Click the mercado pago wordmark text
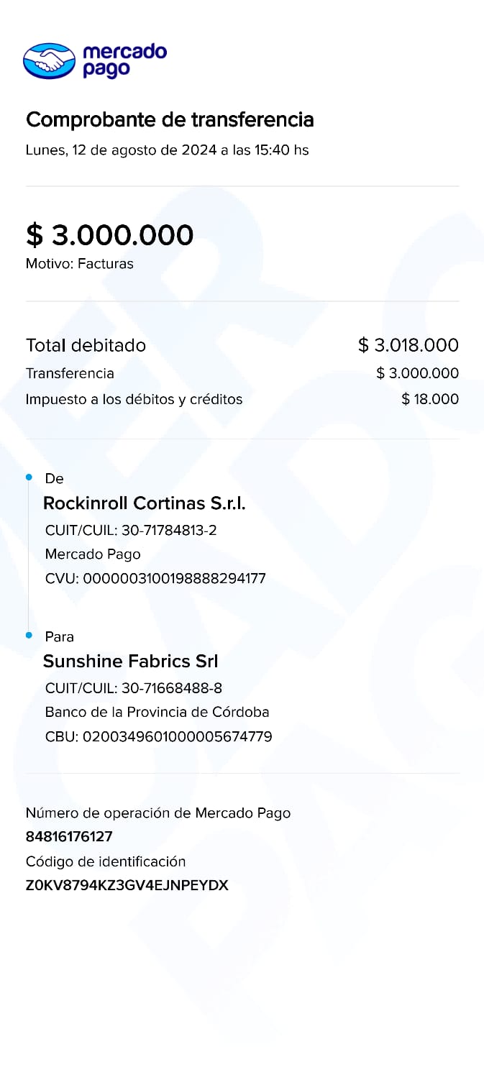The image size is (484, 1075). coord(124,60)
